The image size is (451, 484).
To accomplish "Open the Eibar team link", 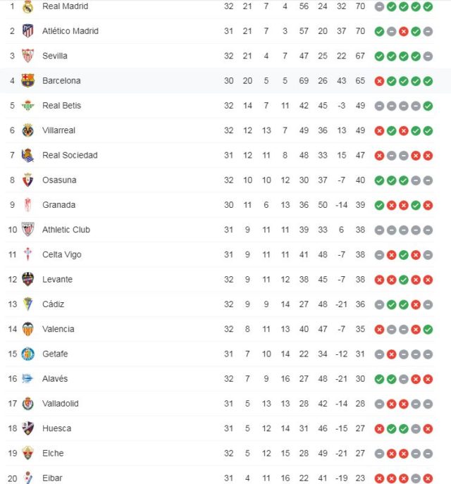I will [x=52, y=478].
